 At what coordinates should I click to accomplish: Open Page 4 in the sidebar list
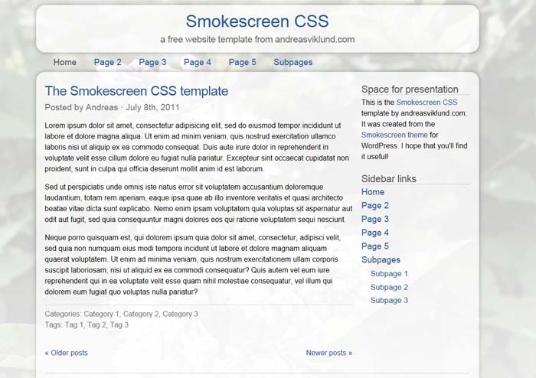(375, 233)
